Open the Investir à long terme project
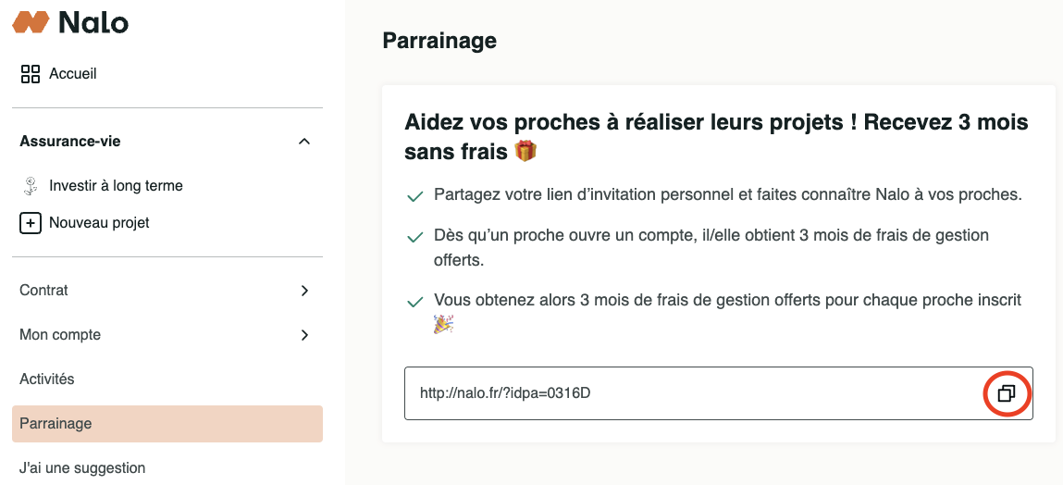Screen dimensions: 1063x485 click(x=116, y=186)
